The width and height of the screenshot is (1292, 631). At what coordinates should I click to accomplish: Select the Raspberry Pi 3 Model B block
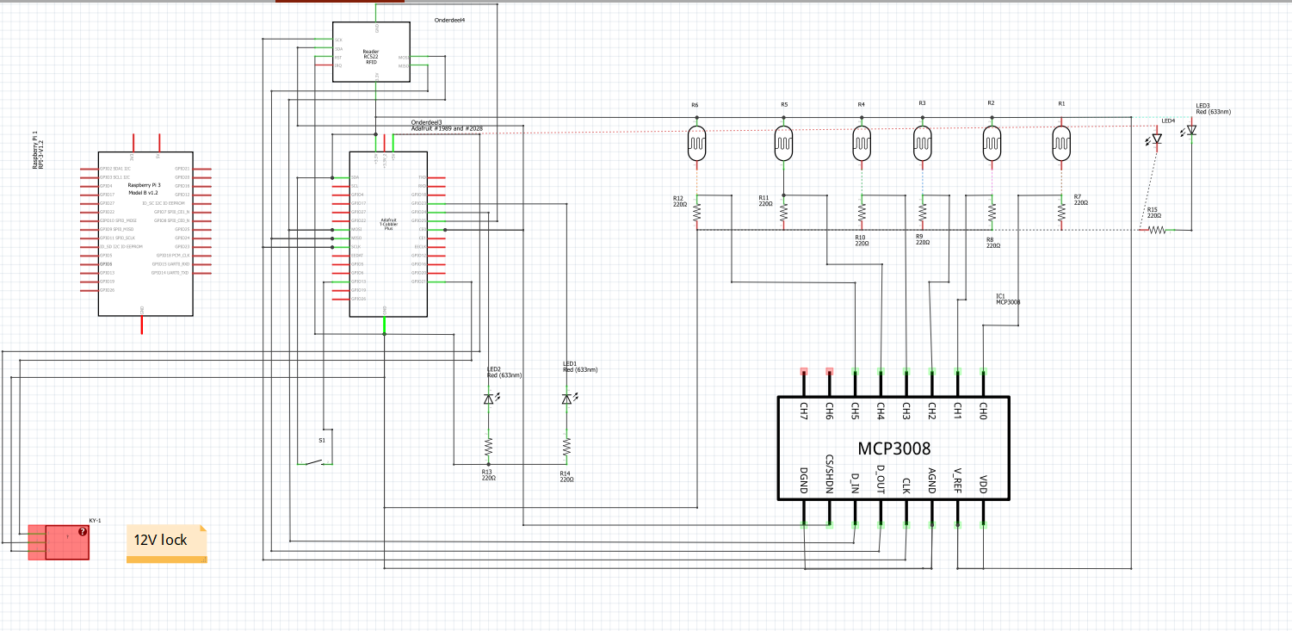click(145, 232)
